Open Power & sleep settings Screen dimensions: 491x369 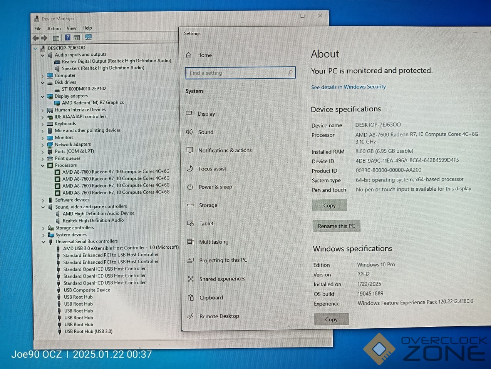pyautogui.click(x=210, y=187)
